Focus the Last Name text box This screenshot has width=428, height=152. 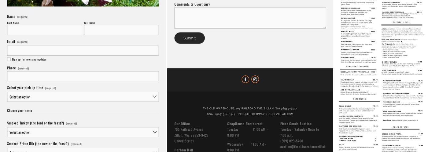(x=121, y=30)
